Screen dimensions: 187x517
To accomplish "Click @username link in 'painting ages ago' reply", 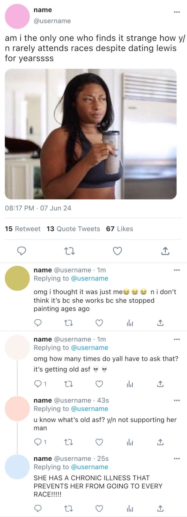I will [90, 278].
